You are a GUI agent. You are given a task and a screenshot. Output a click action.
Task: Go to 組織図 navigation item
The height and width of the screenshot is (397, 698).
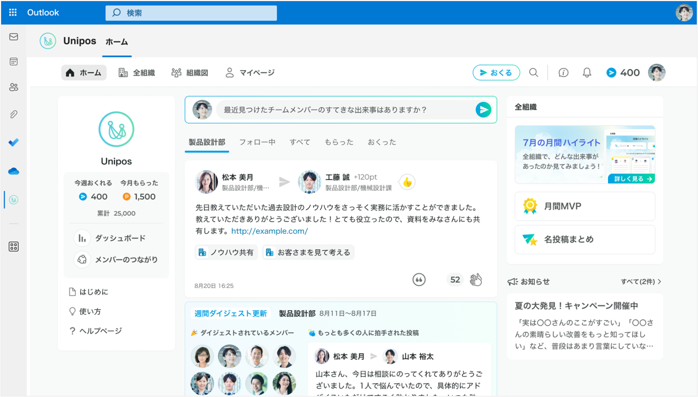(190, 72)
